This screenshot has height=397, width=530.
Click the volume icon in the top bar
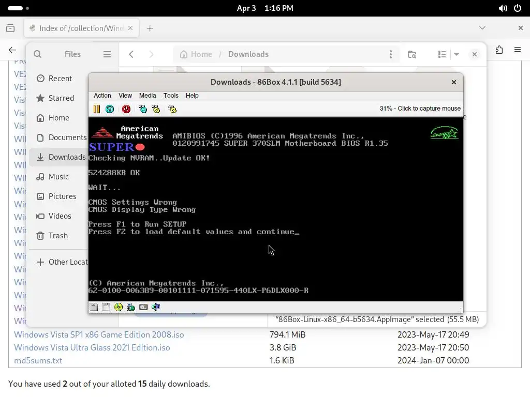click(503, 8)
